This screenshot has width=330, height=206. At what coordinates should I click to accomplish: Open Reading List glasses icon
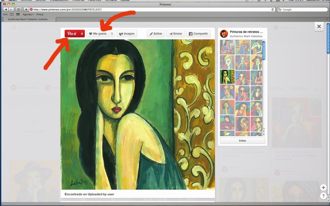(5, 14)
